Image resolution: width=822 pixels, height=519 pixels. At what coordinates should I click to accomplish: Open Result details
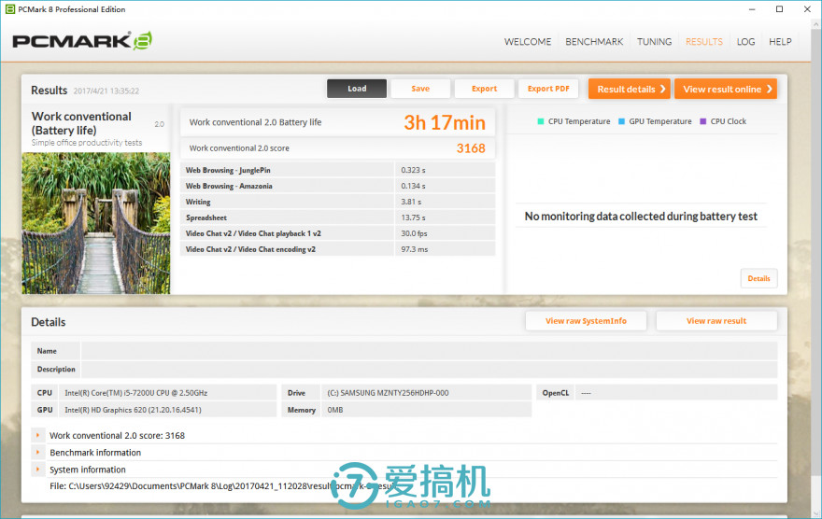[630, 89]
